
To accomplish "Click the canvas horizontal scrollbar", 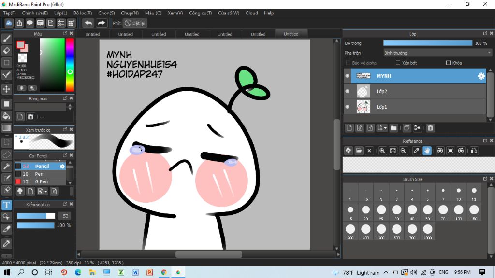I will click(x=209, y=254).
